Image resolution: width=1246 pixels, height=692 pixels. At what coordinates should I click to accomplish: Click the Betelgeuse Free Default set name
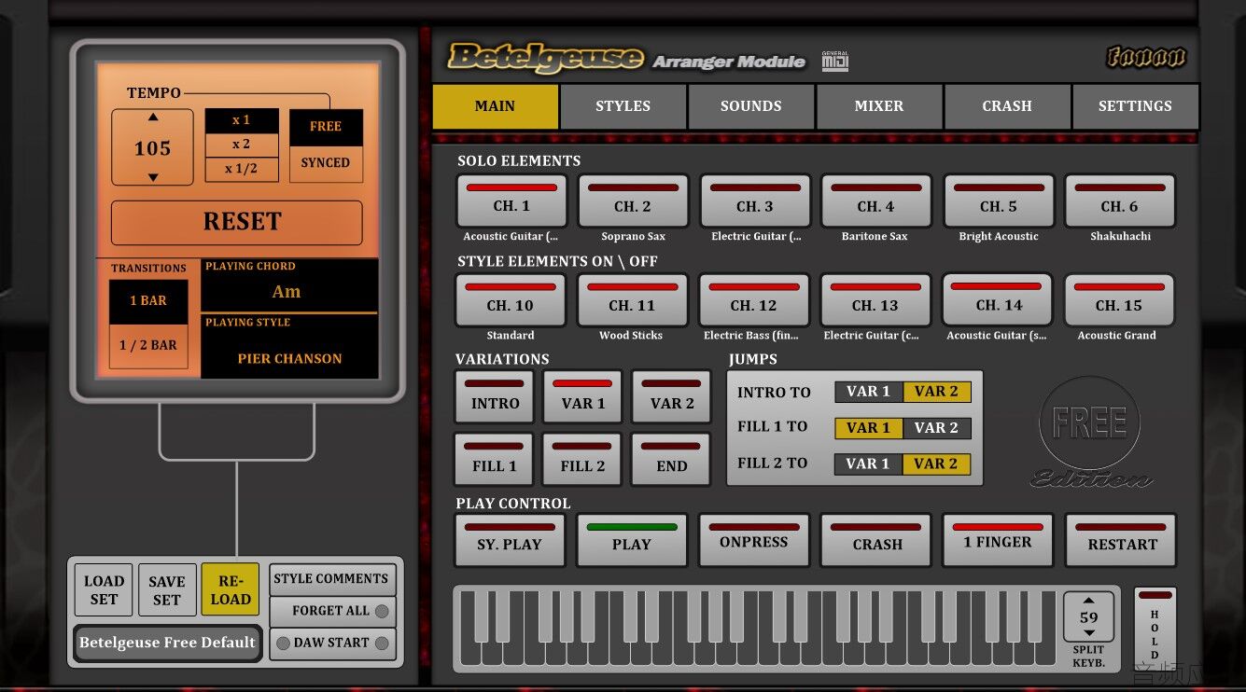[x=167, y=643]
